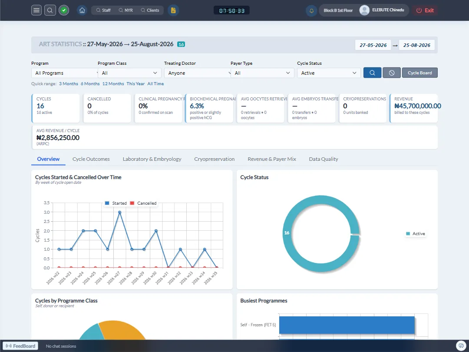Expand the Treating Doctor dropdown
Screen dimensions: 469x352
coord(198,73)
